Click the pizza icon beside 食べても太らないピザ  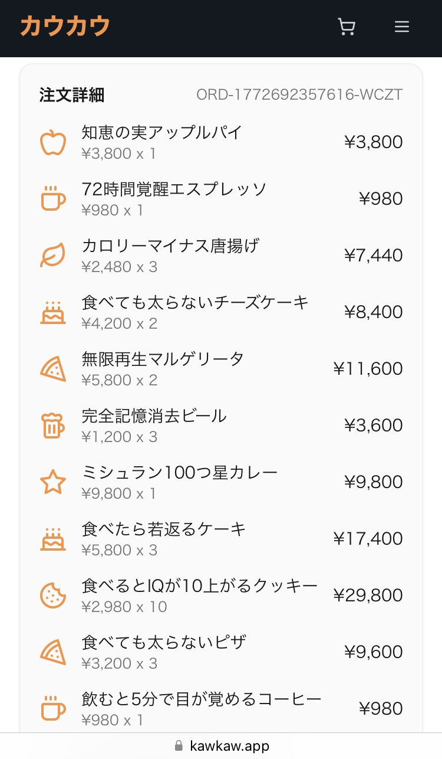pyautogui.click(x=53, y=652)
